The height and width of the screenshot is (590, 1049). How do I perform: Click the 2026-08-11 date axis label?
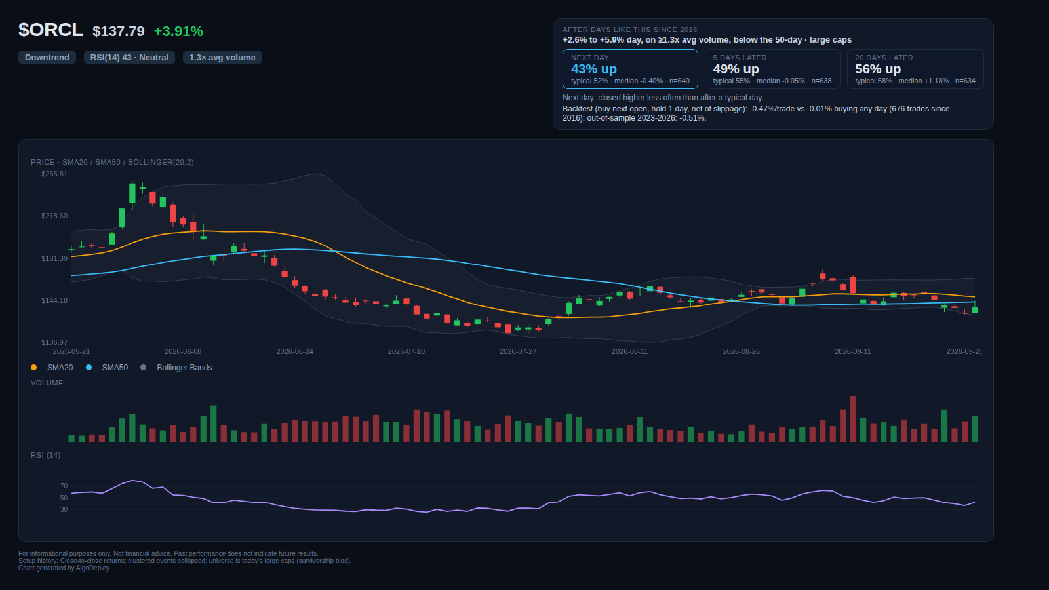[629, 351]
